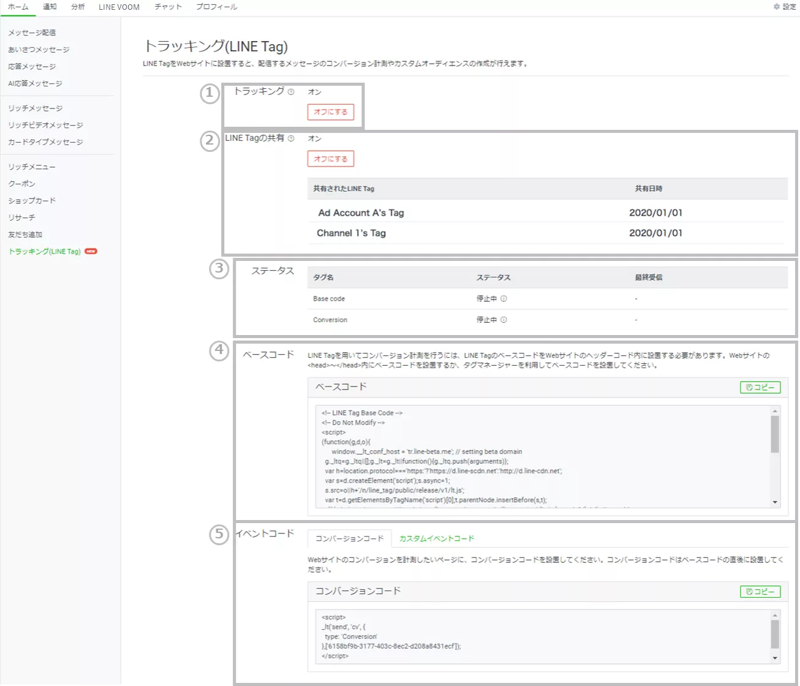The height and width of the screenshot is (686, 800).
Task: Open クーポン in the sidebar
Action: (x=22, y=184)
